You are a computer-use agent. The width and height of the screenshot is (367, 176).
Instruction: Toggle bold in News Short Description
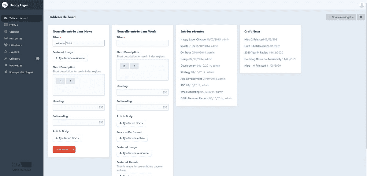pyautogui.click(x=60, y=81)
